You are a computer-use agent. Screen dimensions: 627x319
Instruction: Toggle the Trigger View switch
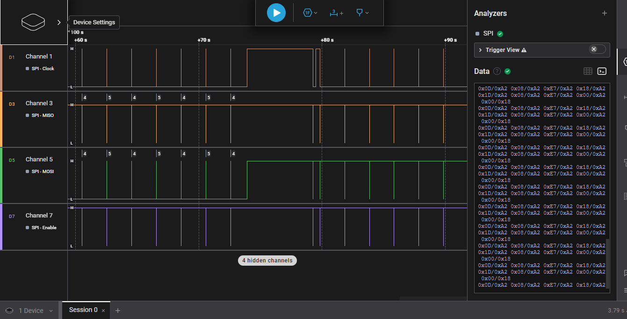(597, 49)
